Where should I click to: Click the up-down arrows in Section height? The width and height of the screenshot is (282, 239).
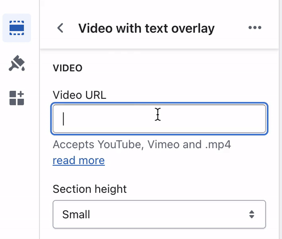[x=252, y=215]
